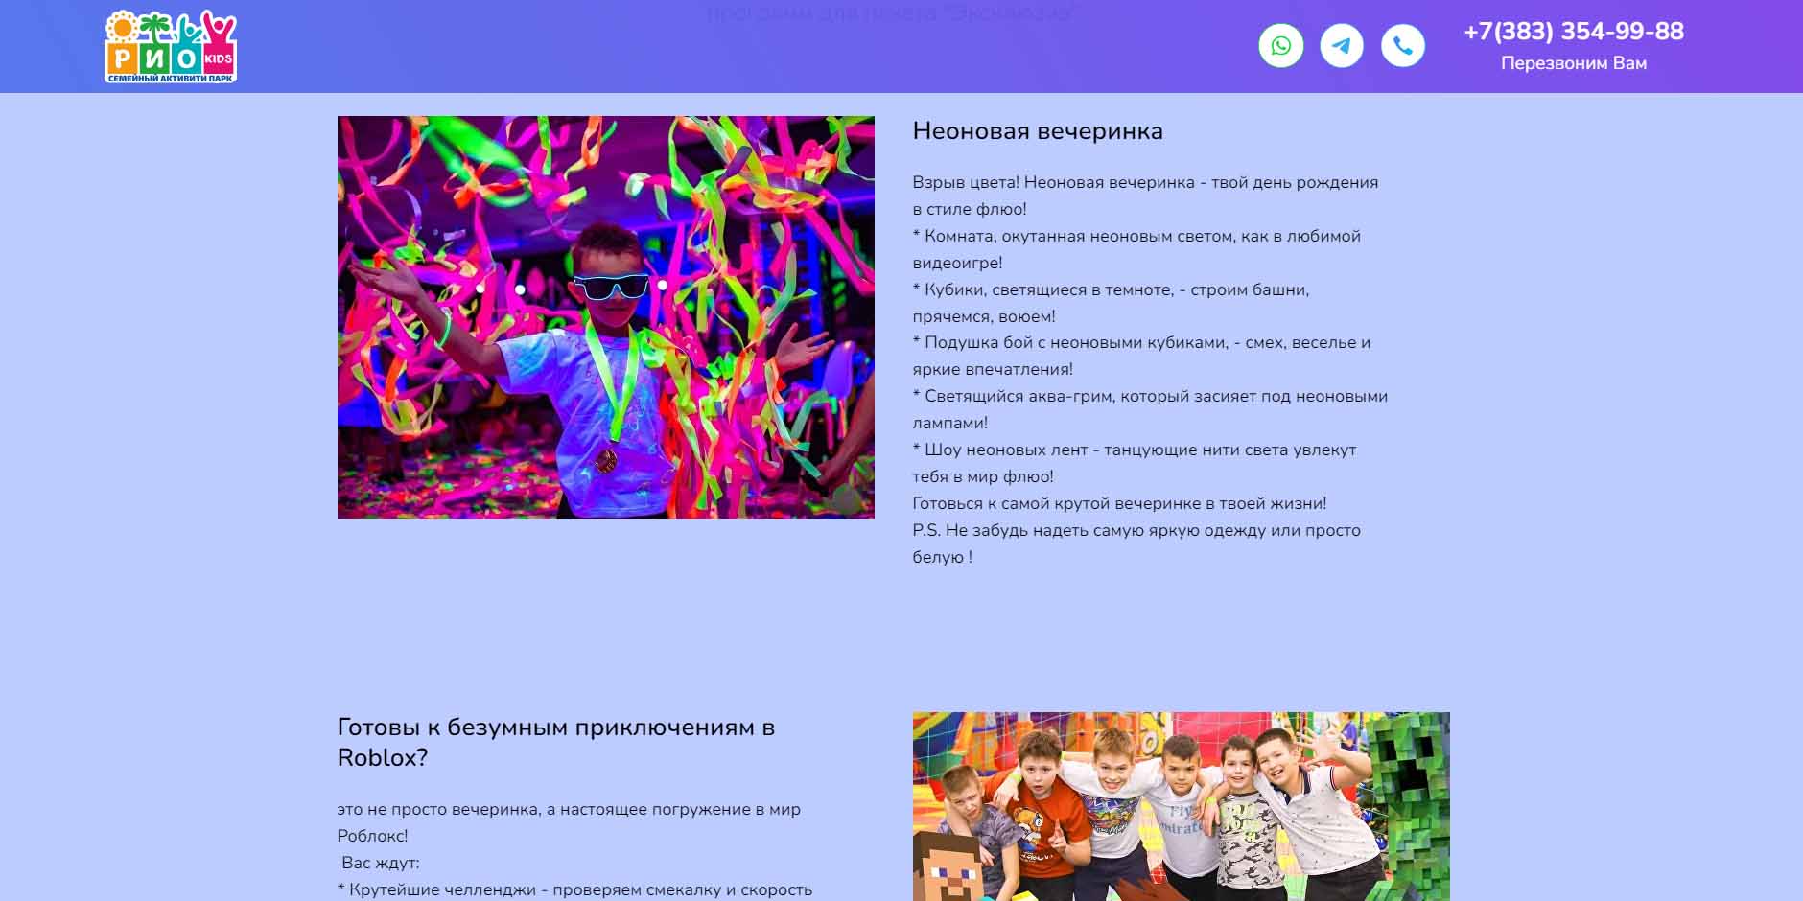The image size is (1803, 901).
Task: Click the Minecraft Creeper figure in the photo
Action: (x=1408, y=805)
